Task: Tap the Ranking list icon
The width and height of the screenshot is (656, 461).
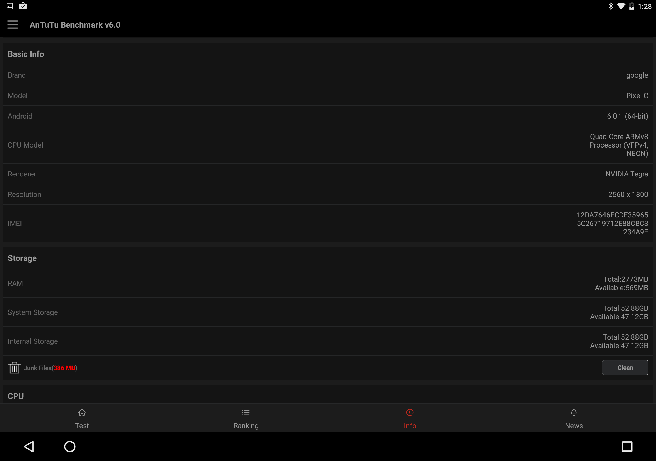Action: click(x=246, y=412)
